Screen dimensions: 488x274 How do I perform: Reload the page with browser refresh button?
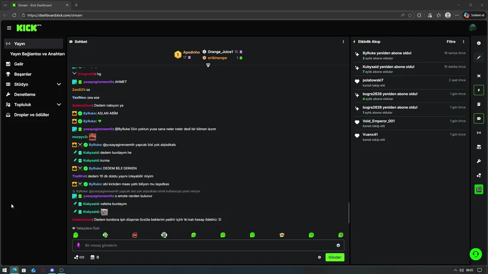click(x=14, y=15)
